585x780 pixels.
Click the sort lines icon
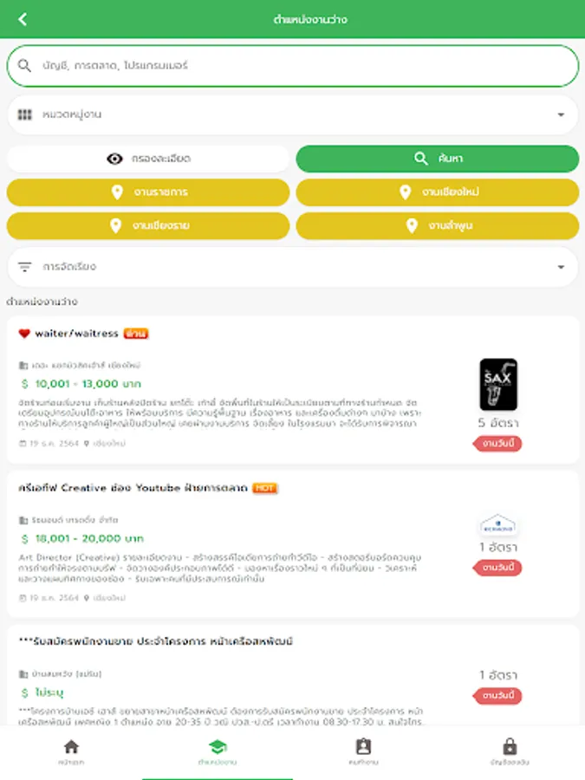click(x=25, y=267)
